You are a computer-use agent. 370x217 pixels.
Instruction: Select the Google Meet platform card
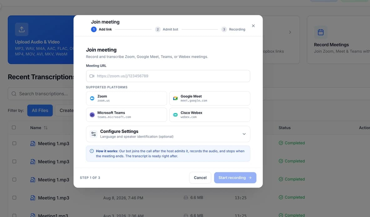point(210,98)
